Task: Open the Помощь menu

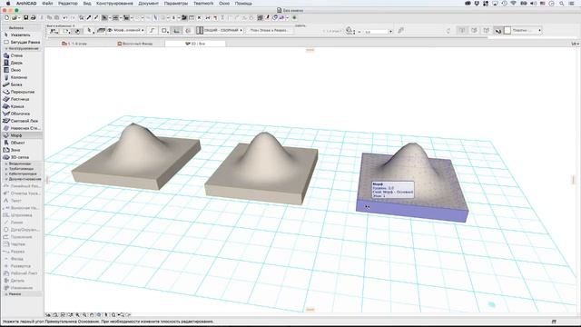Action: (x=243, y=4)
